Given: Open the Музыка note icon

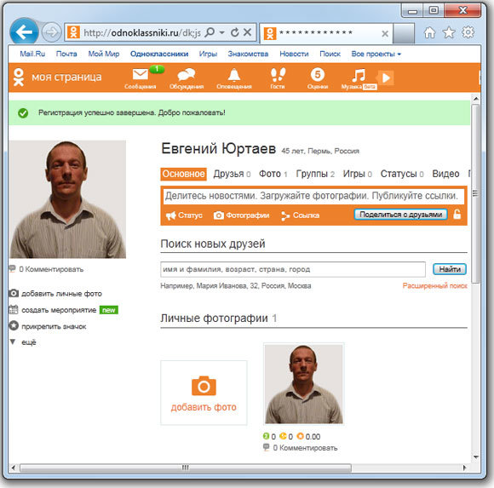Looking at the screenshot, I should [x=359, y=75].
